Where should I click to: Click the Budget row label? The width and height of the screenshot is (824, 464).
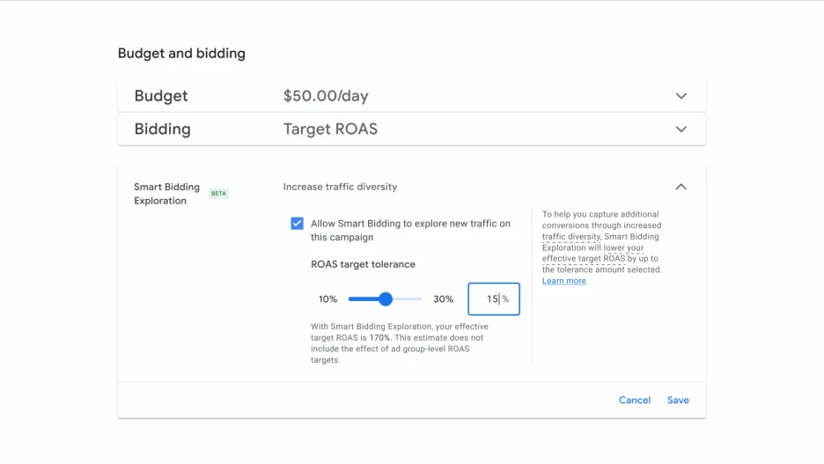(x=161, y=96)
